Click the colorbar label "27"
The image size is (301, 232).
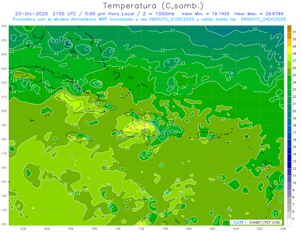(294, 61)
